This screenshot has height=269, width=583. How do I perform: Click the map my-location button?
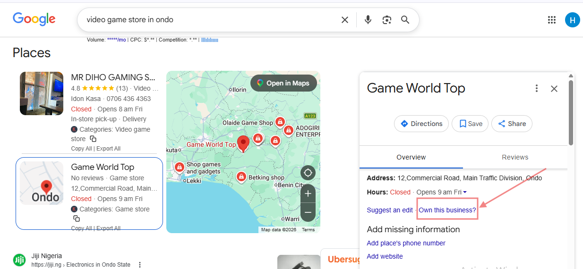click(x=308, y=173)
